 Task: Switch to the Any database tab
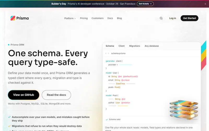point(152,46)
